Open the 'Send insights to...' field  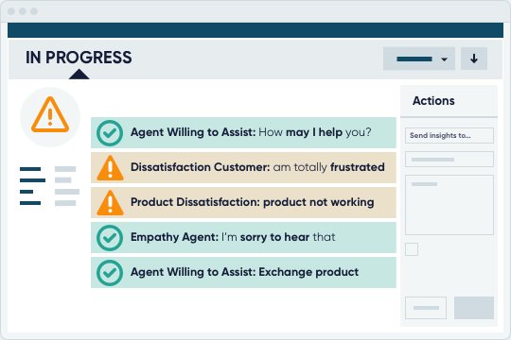click(449, 135)
